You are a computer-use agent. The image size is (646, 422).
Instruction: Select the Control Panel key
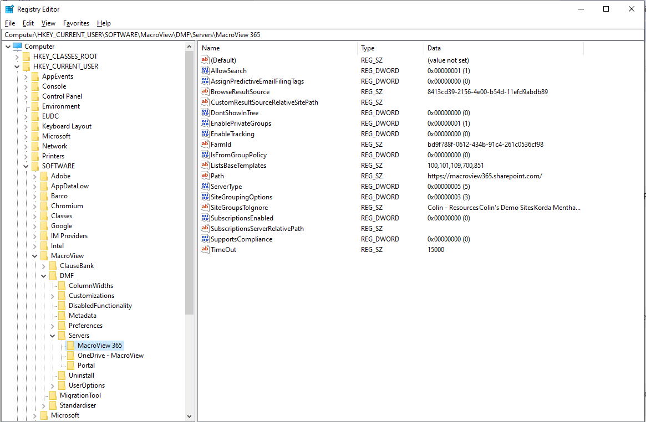(62, 96)
